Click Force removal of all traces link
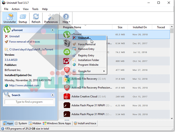This screenshot has height=132, width=175. pyautogui.click(x=24, y=42)
